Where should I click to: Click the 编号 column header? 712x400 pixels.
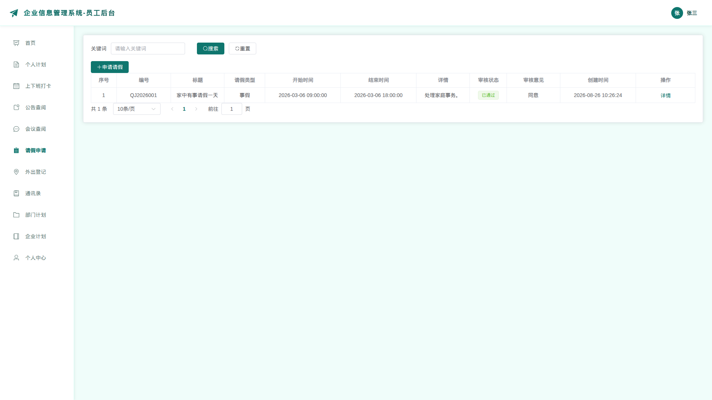144,80
